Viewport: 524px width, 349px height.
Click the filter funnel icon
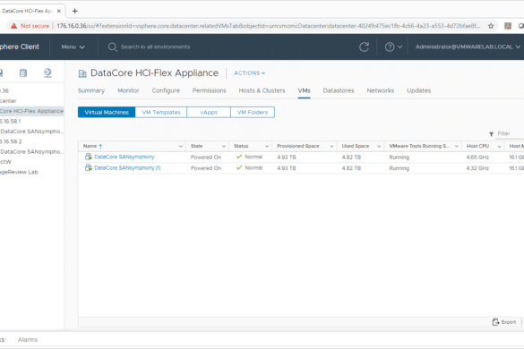click(x=491, y=134)
